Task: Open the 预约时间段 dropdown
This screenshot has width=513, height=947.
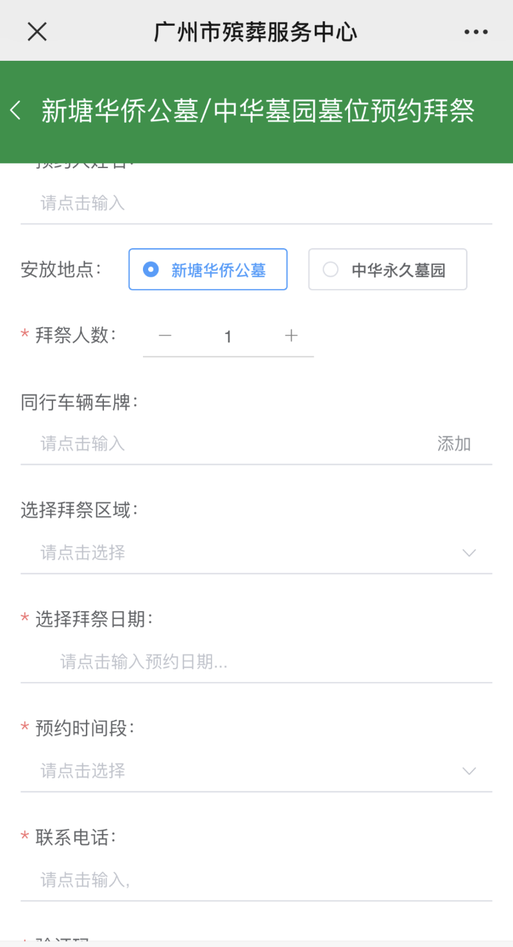Action: point(244,771)
